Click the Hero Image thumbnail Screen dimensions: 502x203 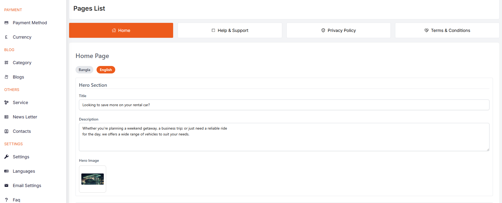click(x=93, y=179)
